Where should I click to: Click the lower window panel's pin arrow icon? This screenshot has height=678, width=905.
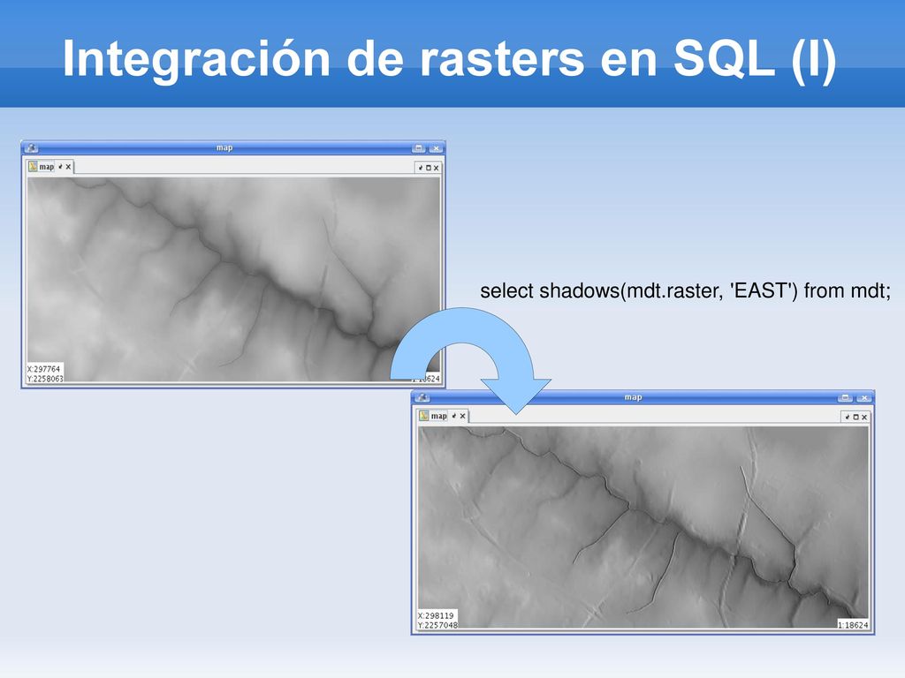click(848, 417)
